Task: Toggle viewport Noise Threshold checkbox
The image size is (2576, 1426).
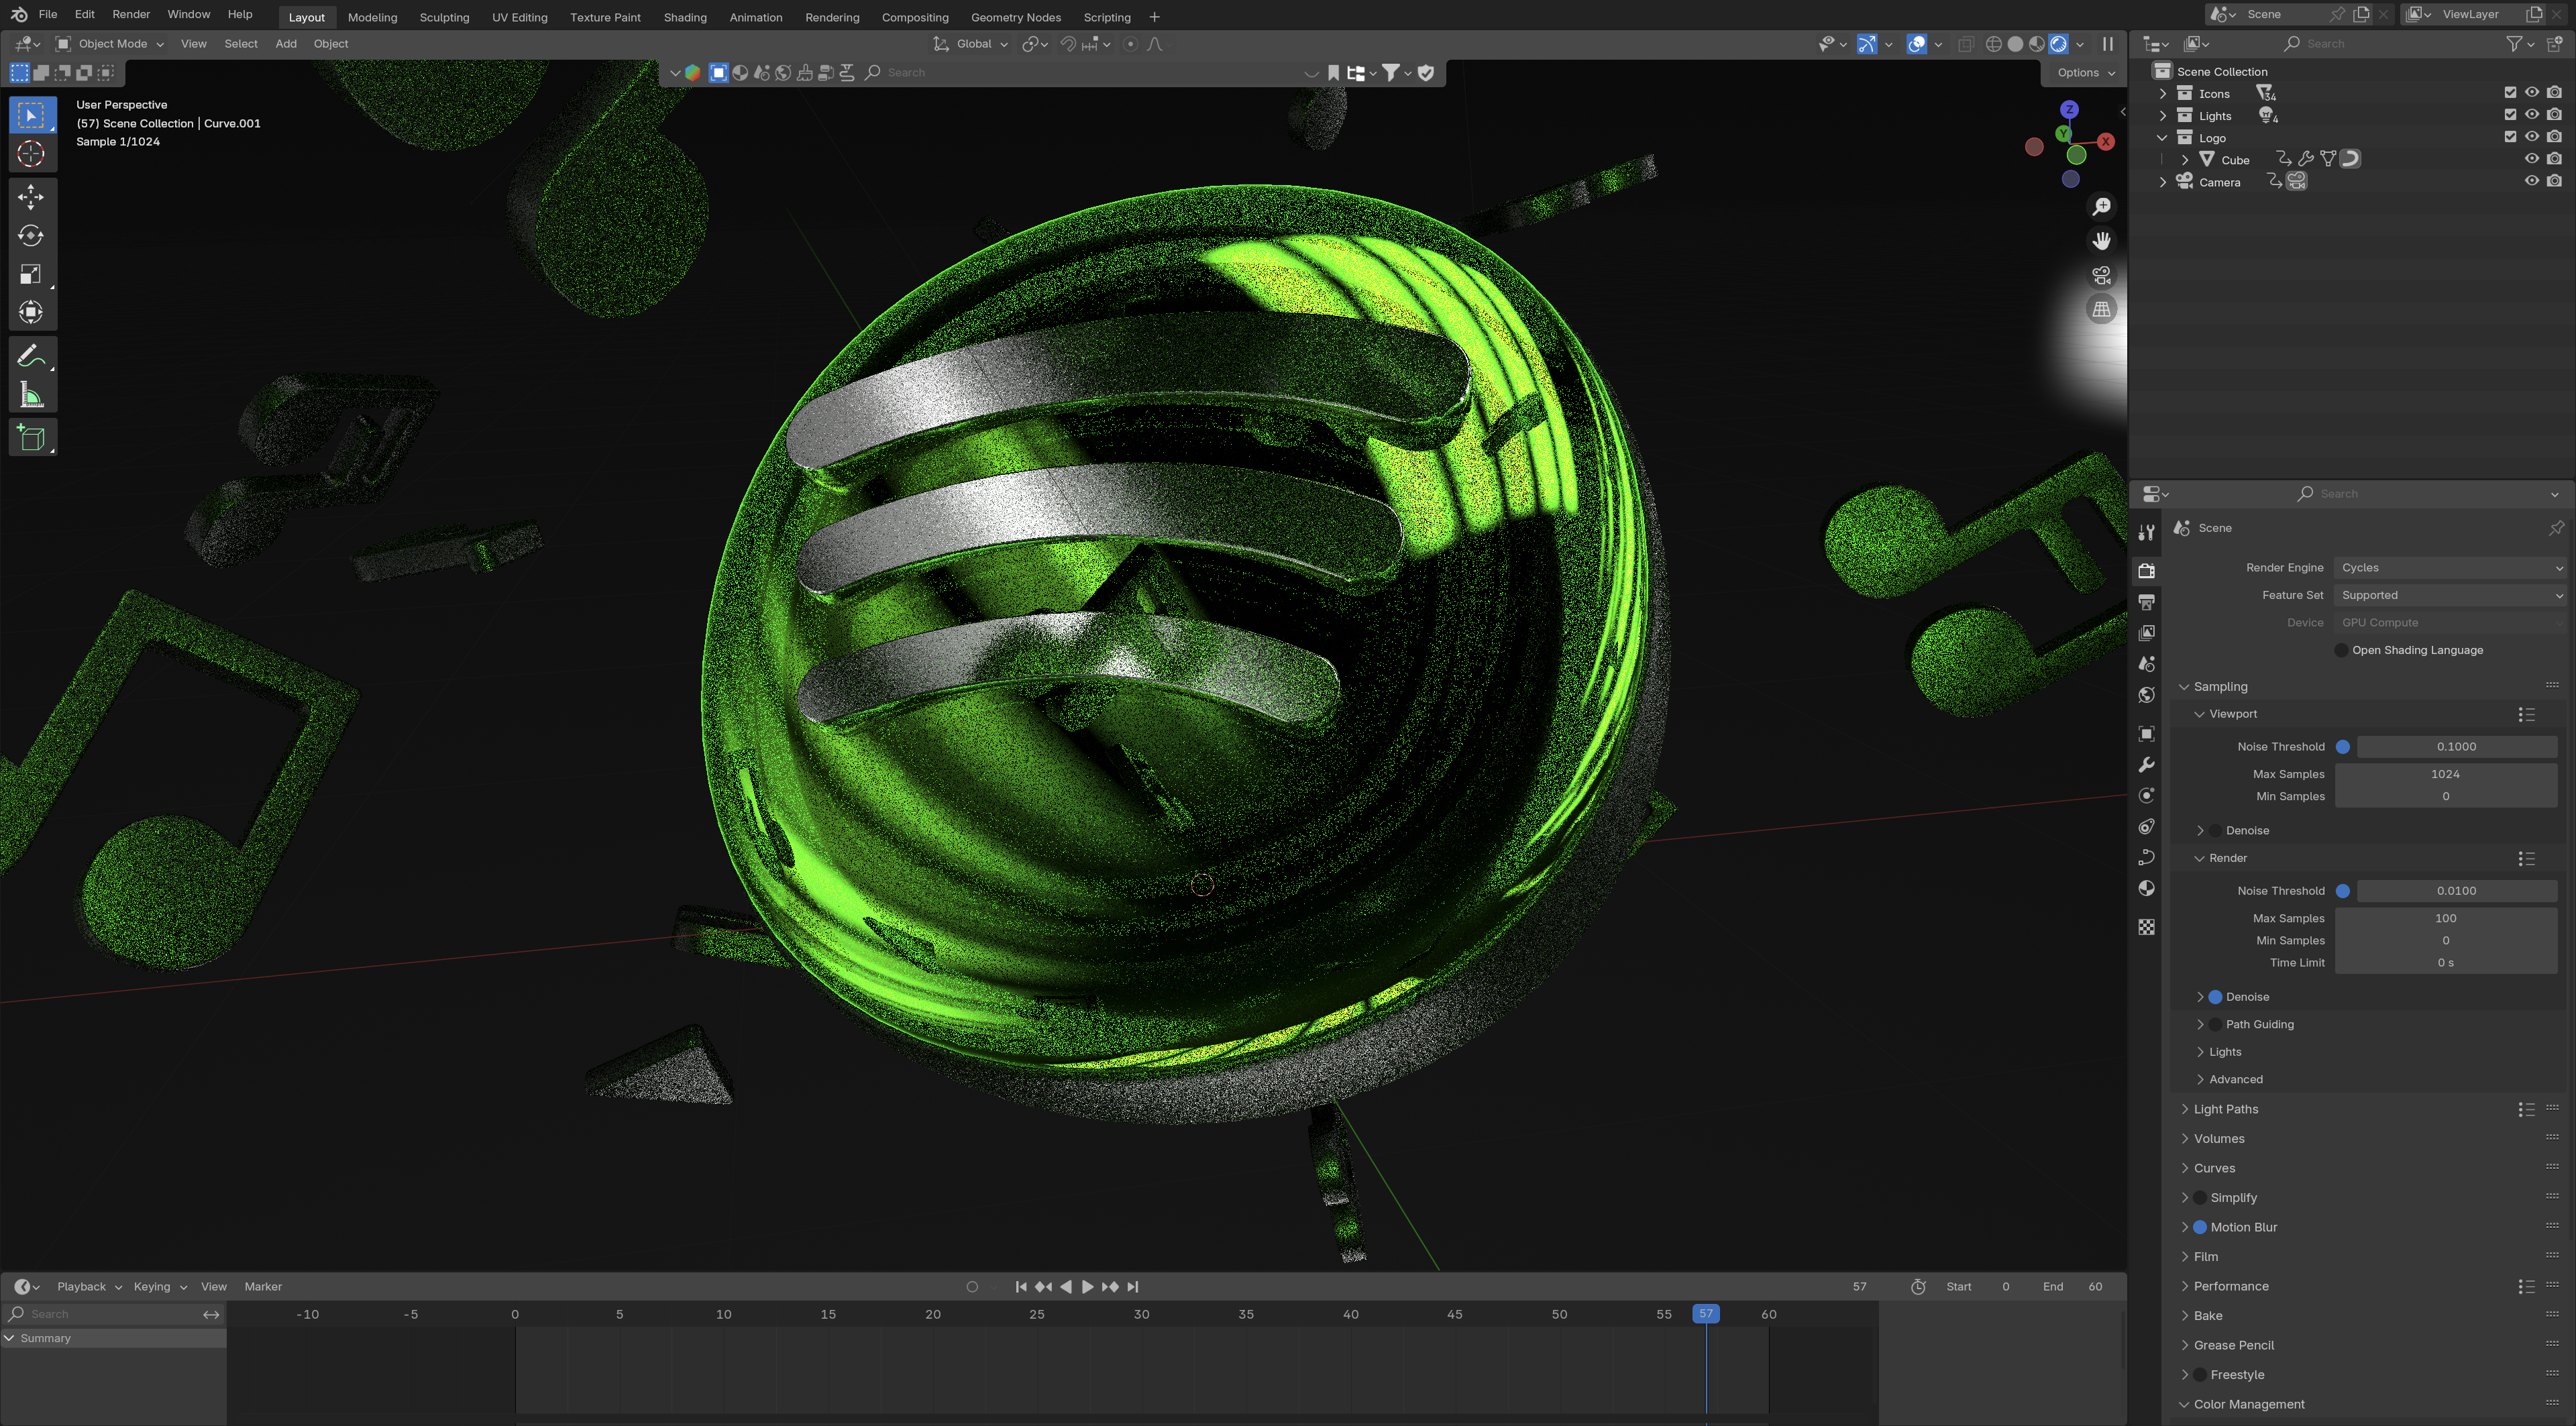Action: point(2342,747)
